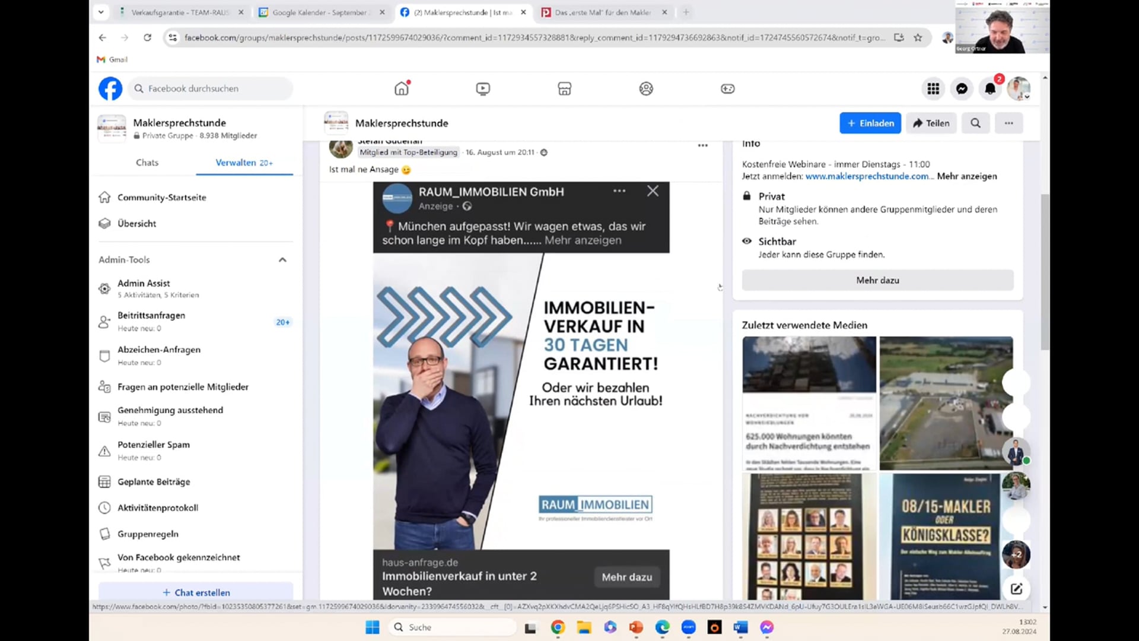Open Von Facebook gekennzeichnet
The image size is (1139, 641).
click(196, 561)
